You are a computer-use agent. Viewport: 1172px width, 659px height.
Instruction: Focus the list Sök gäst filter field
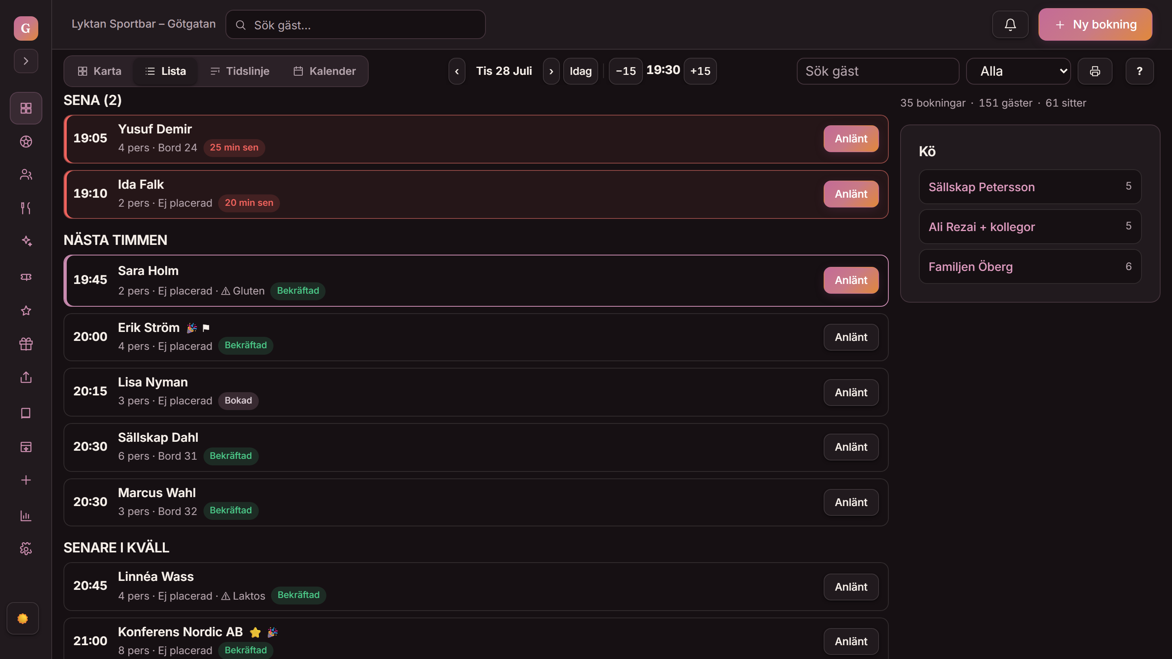(x=878, y=71)
